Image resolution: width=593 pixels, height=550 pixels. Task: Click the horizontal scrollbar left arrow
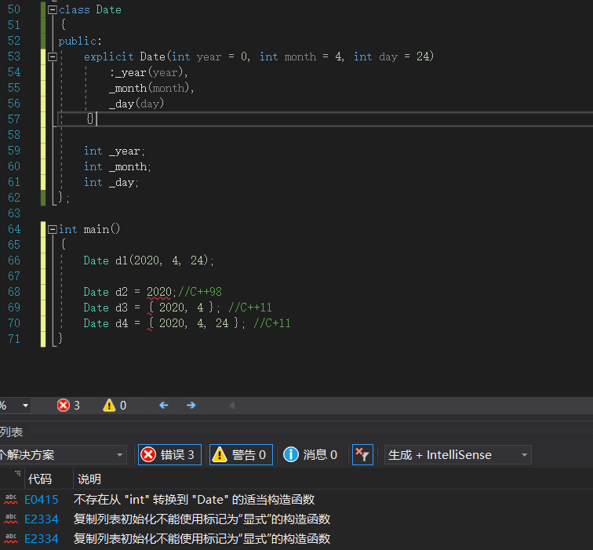coord(232,406)
